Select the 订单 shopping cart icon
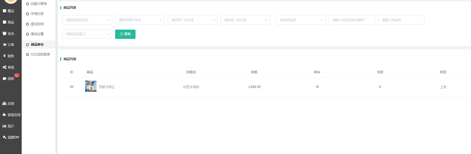The height and width of the screenshot is (154, 471). [x=5, y=45]
